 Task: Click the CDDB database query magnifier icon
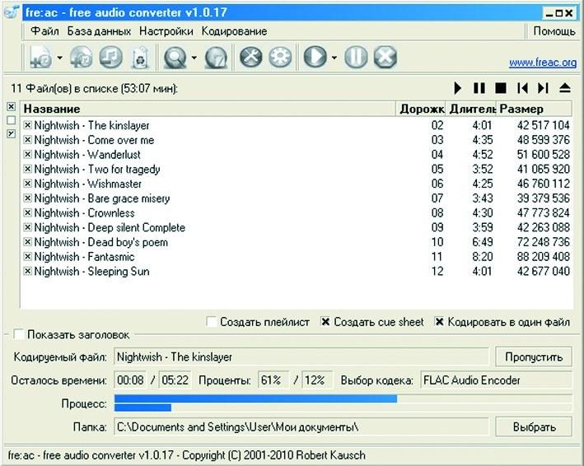click(x=175, y=58)
